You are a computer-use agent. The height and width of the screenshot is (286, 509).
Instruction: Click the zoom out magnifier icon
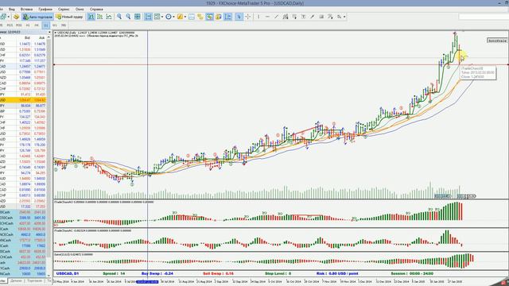(x=128, y=17)
